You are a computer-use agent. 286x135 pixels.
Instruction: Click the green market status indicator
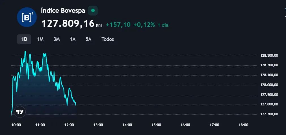coord(93,10)
